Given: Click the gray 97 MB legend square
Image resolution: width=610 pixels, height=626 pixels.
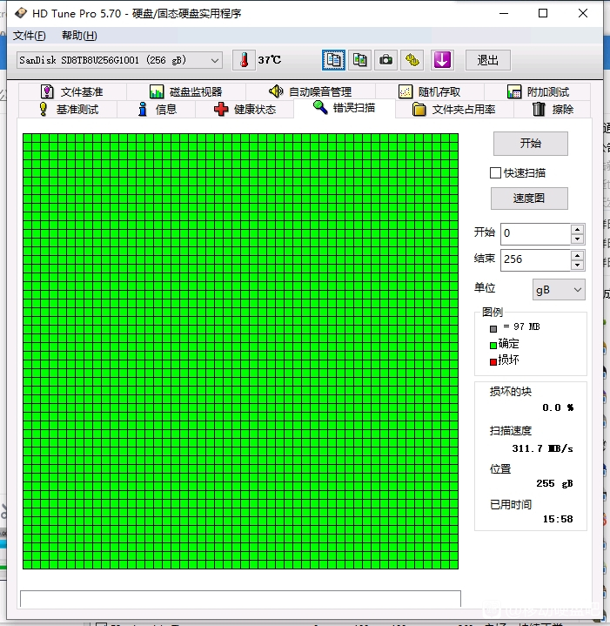Looking at the screenshot, I should pos(493,329).
